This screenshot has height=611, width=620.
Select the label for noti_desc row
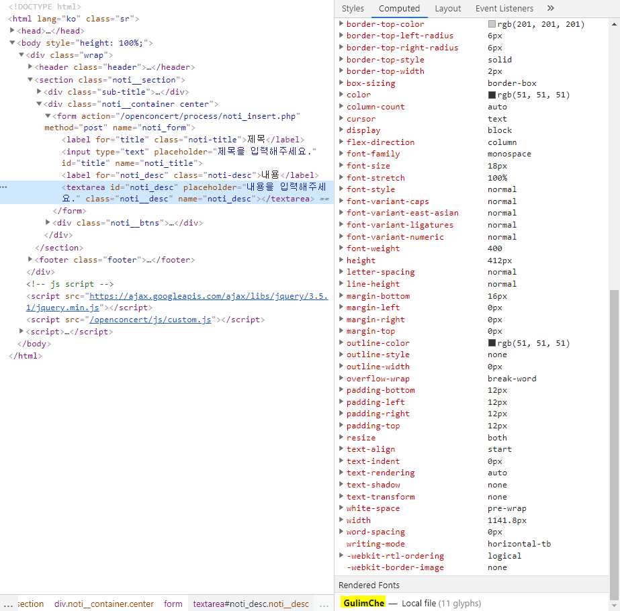click(190, 175)
